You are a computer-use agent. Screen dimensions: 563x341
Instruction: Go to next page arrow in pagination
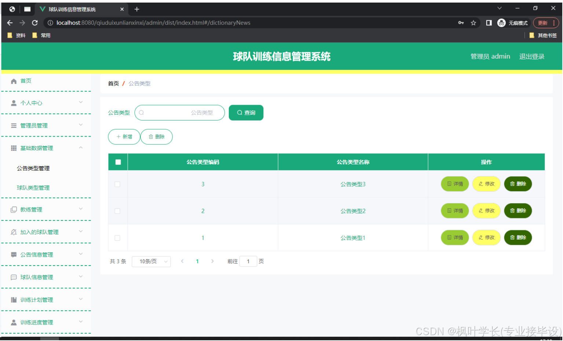(212, 262)
